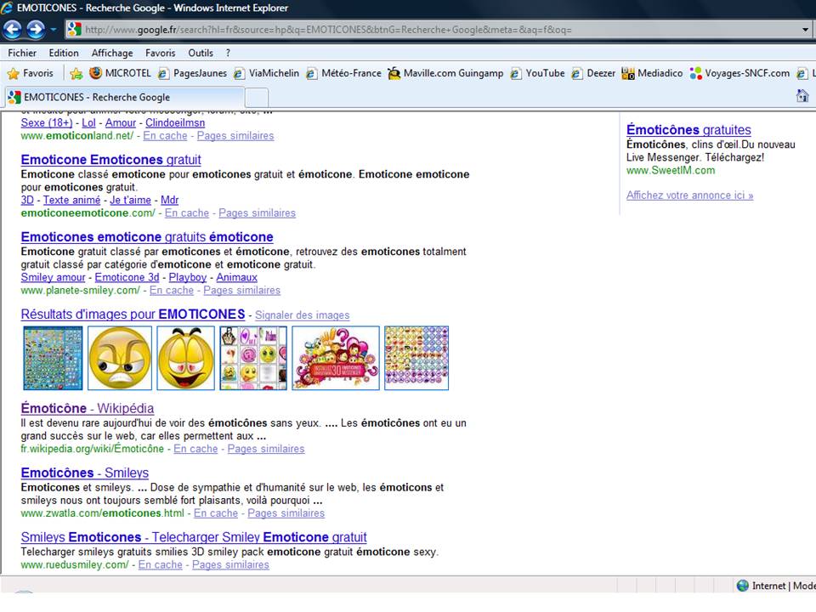
Task: Open the Amour sublink
Action: (121, 122)
